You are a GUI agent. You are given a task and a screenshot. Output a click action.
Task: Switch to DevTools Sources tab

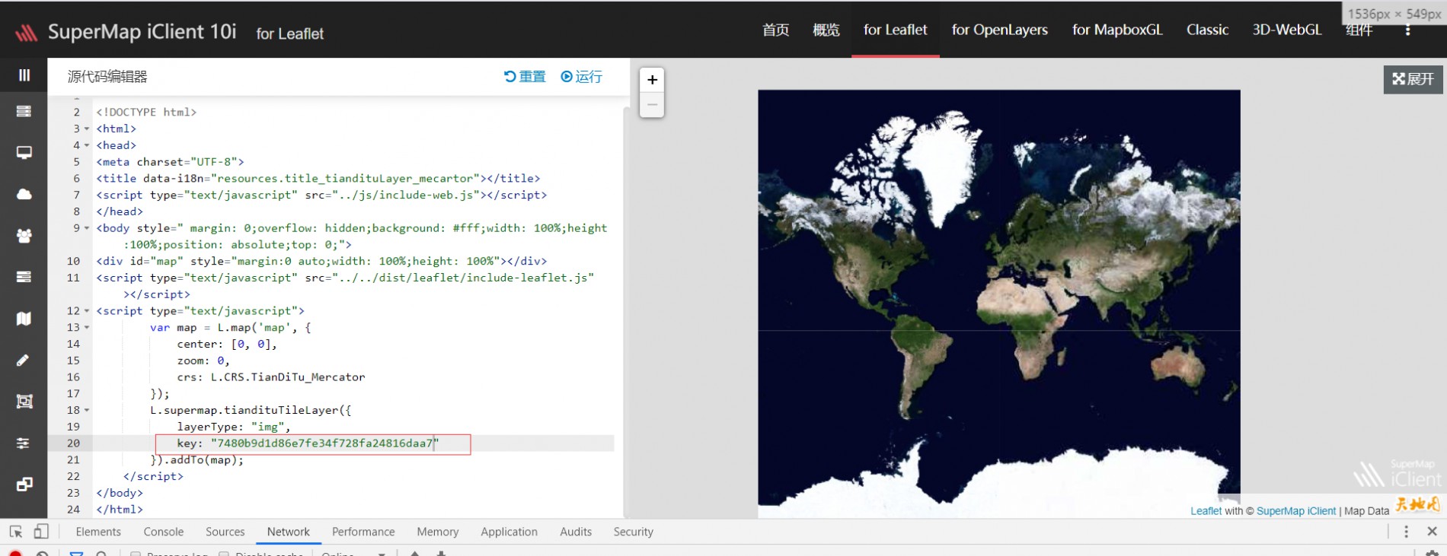coord(225,532)
